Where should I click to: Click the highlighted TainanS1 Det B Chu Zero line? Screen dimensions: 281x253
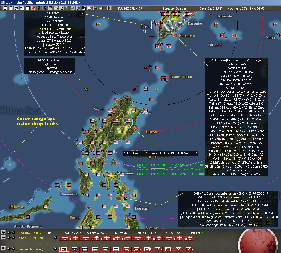(x=237, y=96)
